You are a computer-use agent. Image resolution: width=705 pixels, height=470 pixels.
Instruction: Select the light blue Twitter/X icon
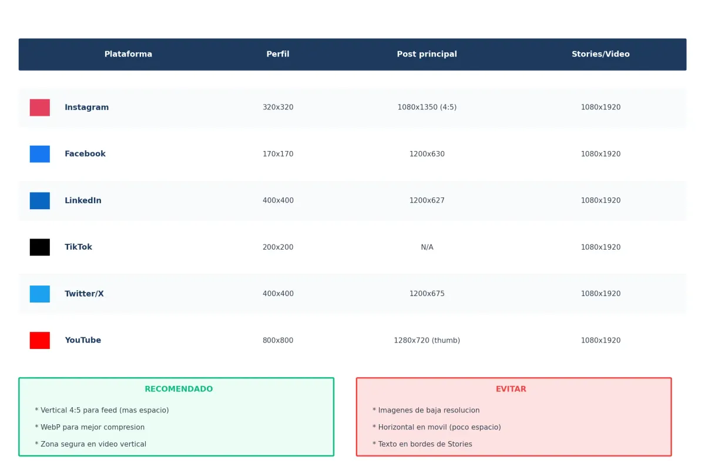40,294
